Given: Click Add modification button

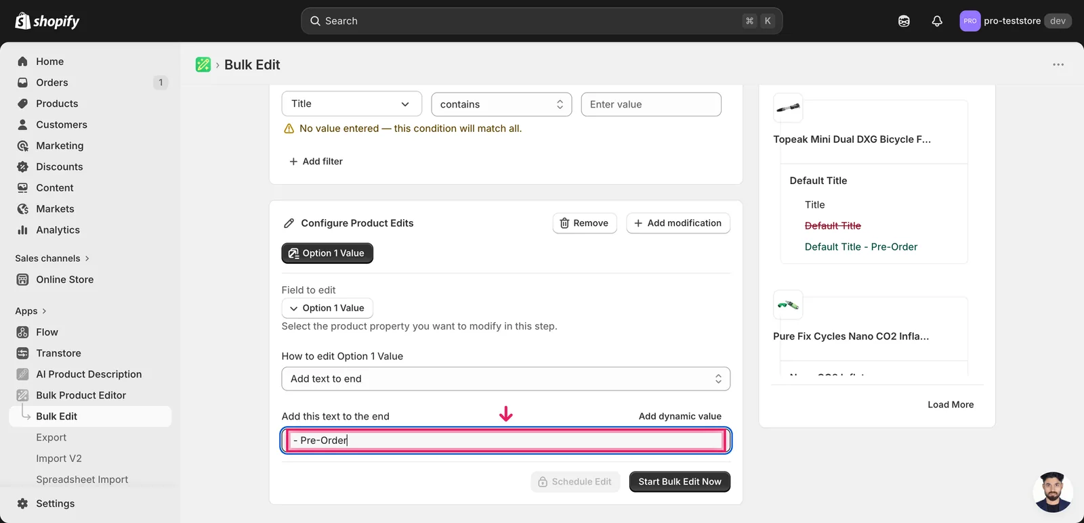Looking at the screenshot, I should click(678, 223).
